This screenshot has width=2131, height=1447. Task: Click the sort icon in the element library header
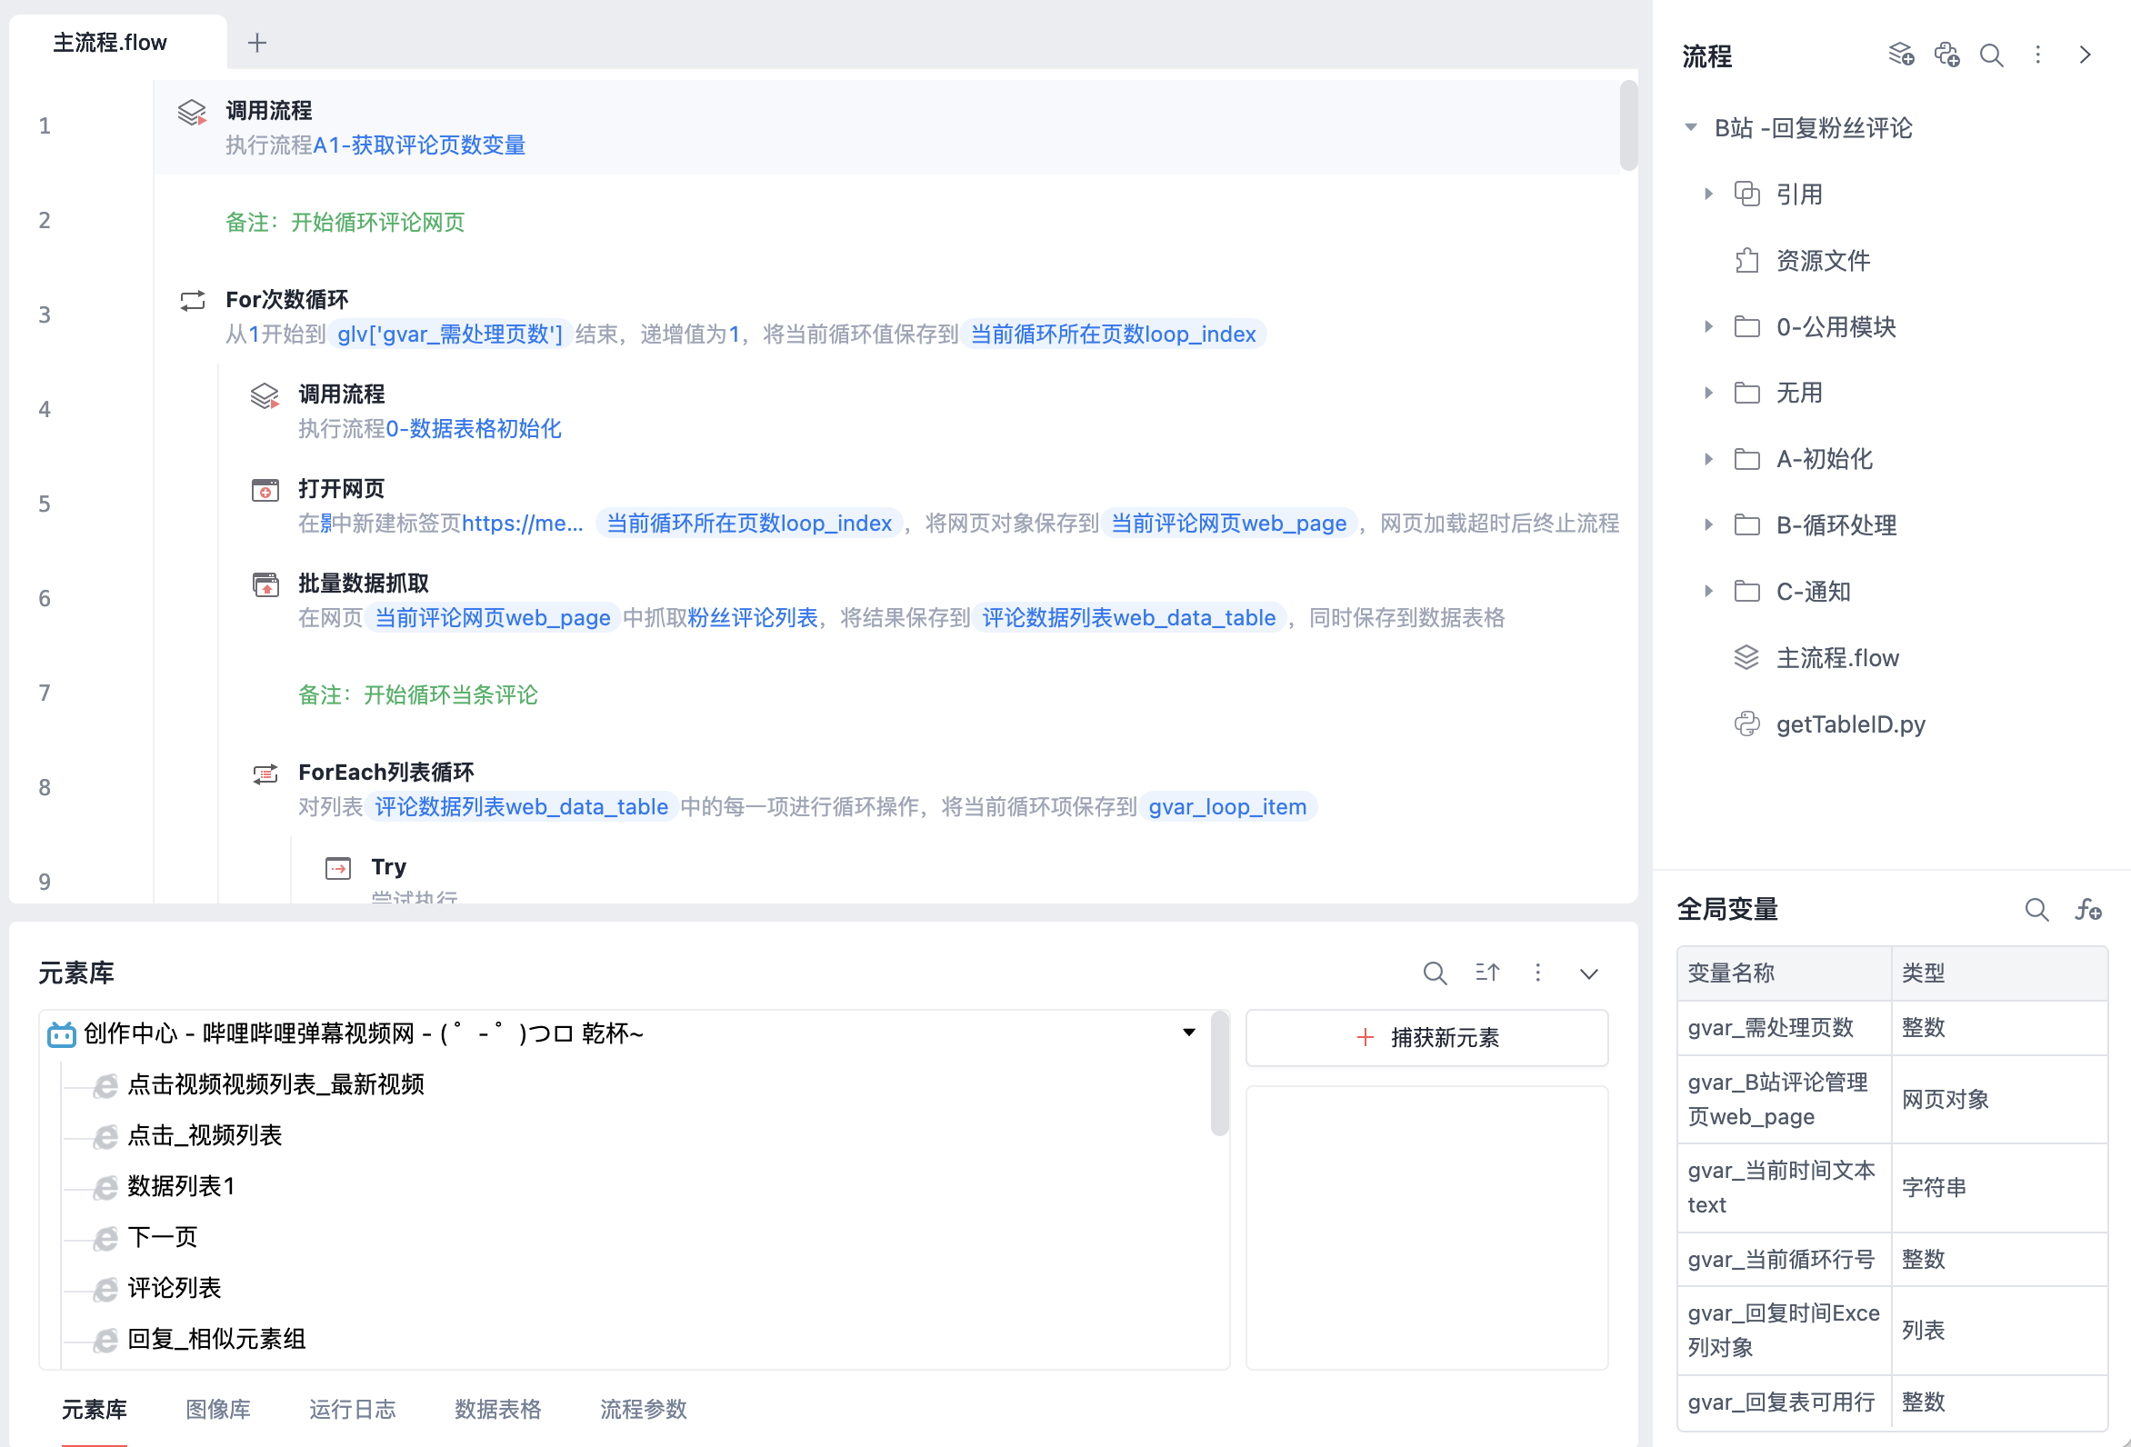coord(1486,973)
